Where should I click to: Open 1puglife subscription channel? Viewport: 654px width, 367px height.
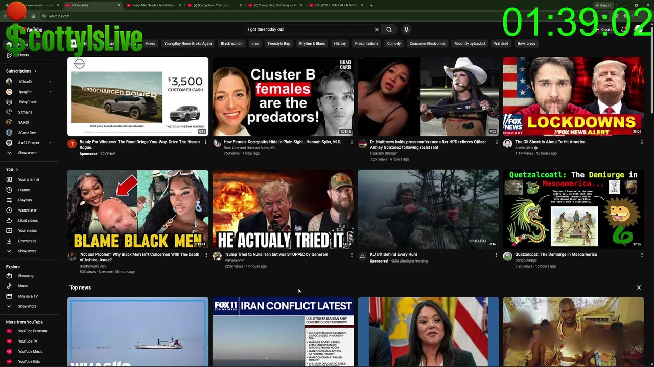(x=25, y=92)
